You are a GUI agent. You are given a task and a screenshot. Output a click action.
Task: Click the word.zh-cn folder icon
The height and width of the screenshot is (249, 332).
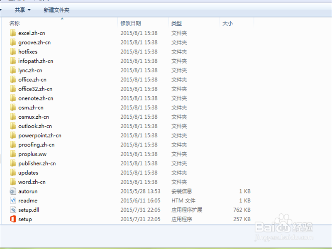(x=13, y=182)
